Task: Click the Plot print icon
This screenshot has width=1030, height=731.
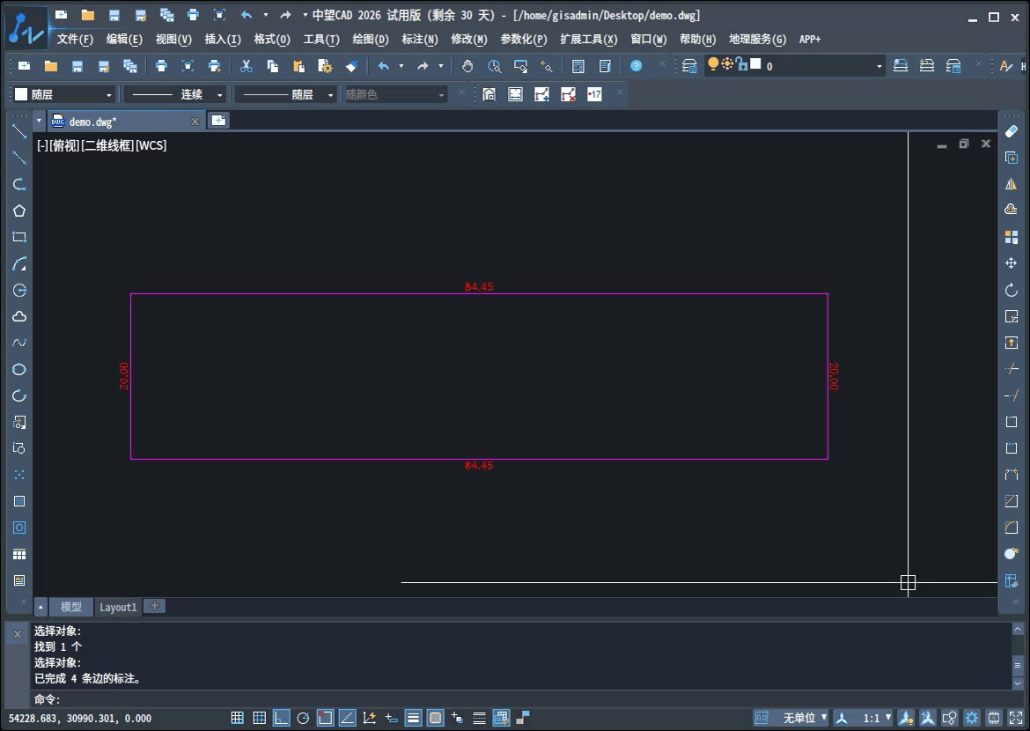Action: (161, 66)
